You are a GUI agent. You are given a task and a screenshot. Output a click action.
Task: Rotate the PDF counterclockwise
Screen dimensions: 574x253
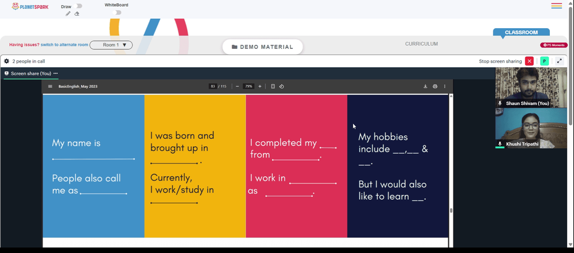point(281,87)
